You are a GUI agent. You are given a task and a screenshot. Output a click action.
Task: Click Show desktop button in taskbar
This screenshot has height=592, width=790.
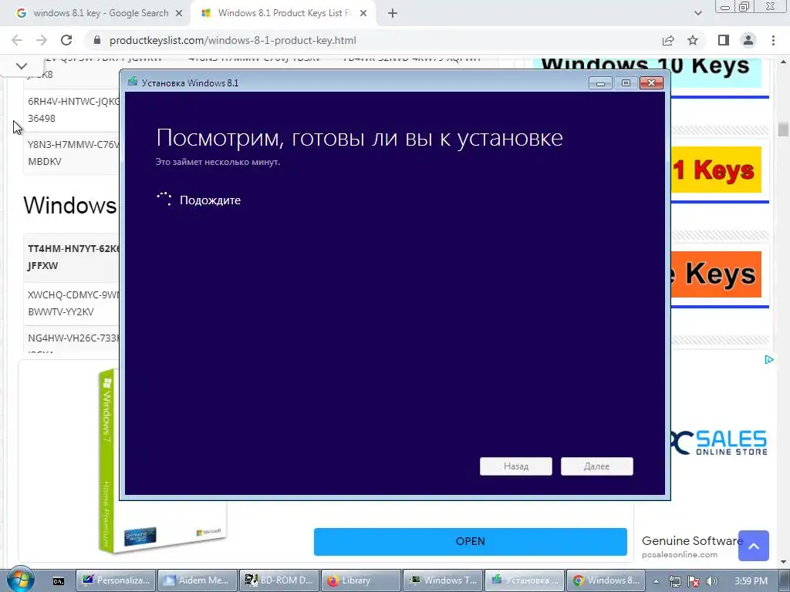tap(784, 580)
